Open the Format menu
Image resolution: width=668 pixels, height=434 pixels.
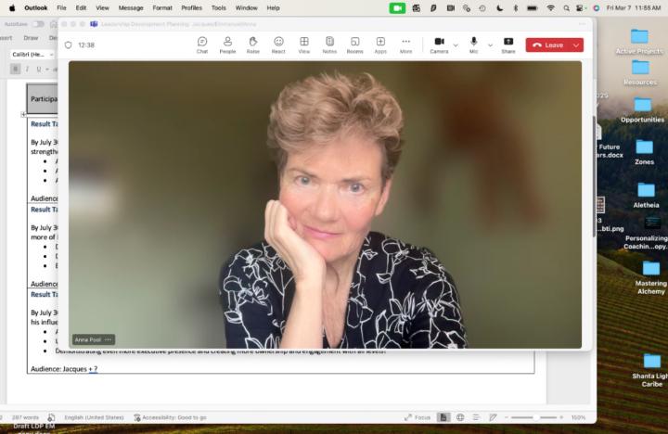point(162,7)
